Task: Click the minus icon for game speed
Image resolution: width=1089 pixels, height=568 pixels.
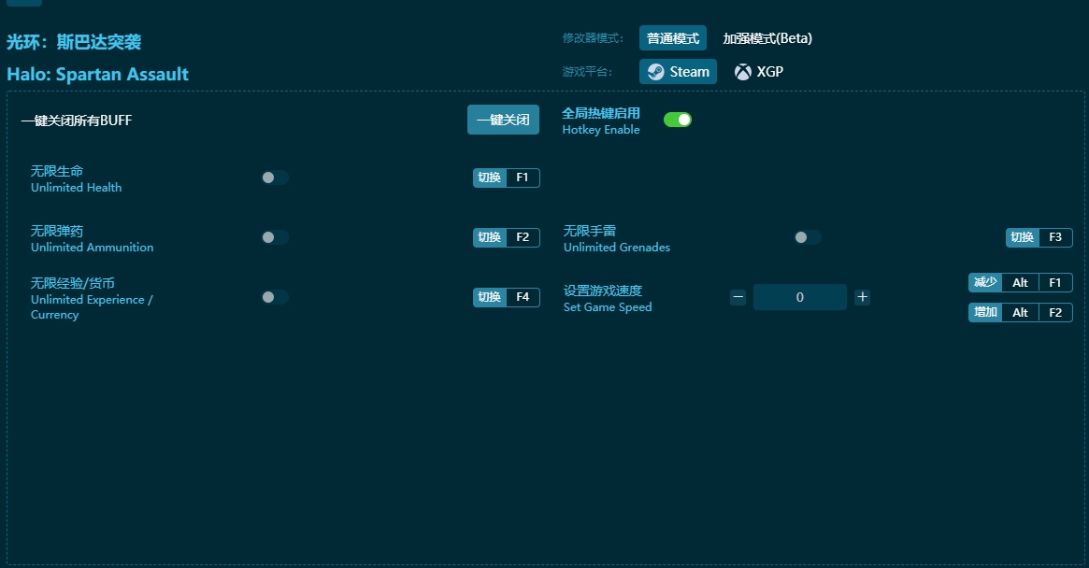Action: [x=738, y=297]
